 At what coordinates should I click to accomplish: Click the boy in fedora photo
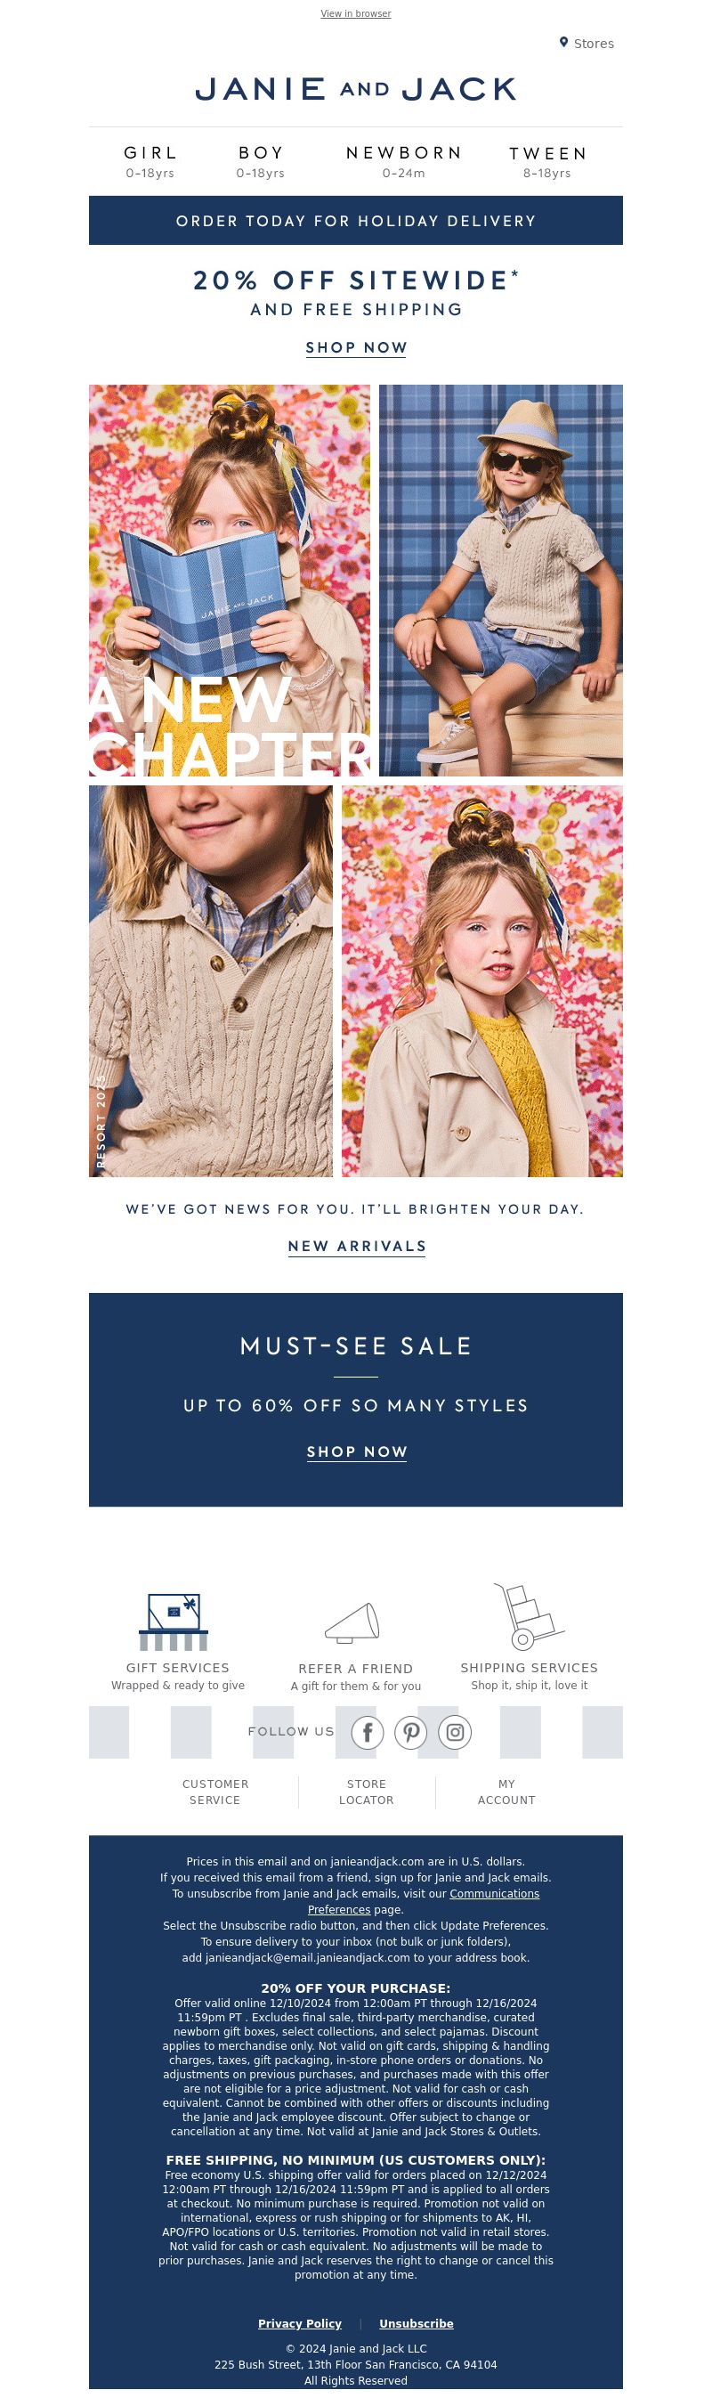[500, 580]
